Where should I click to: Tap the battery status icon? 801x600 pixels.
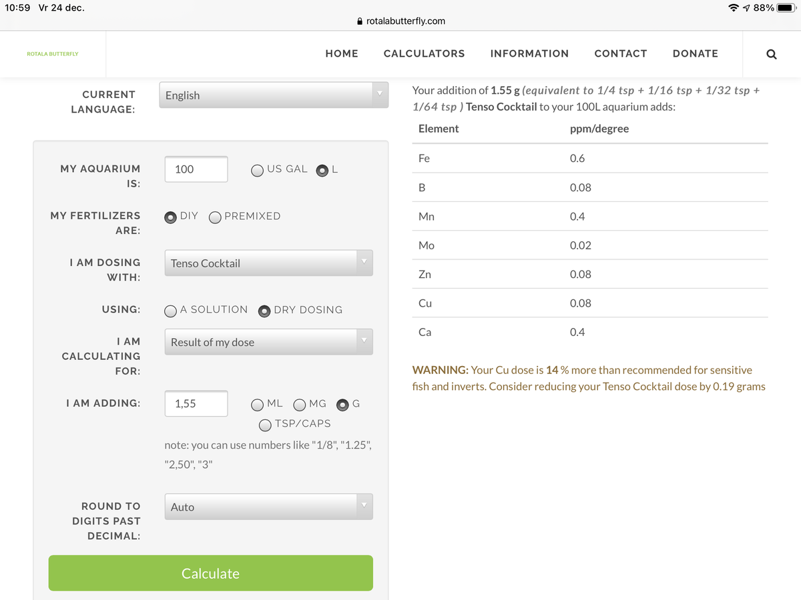click(786, 8)
